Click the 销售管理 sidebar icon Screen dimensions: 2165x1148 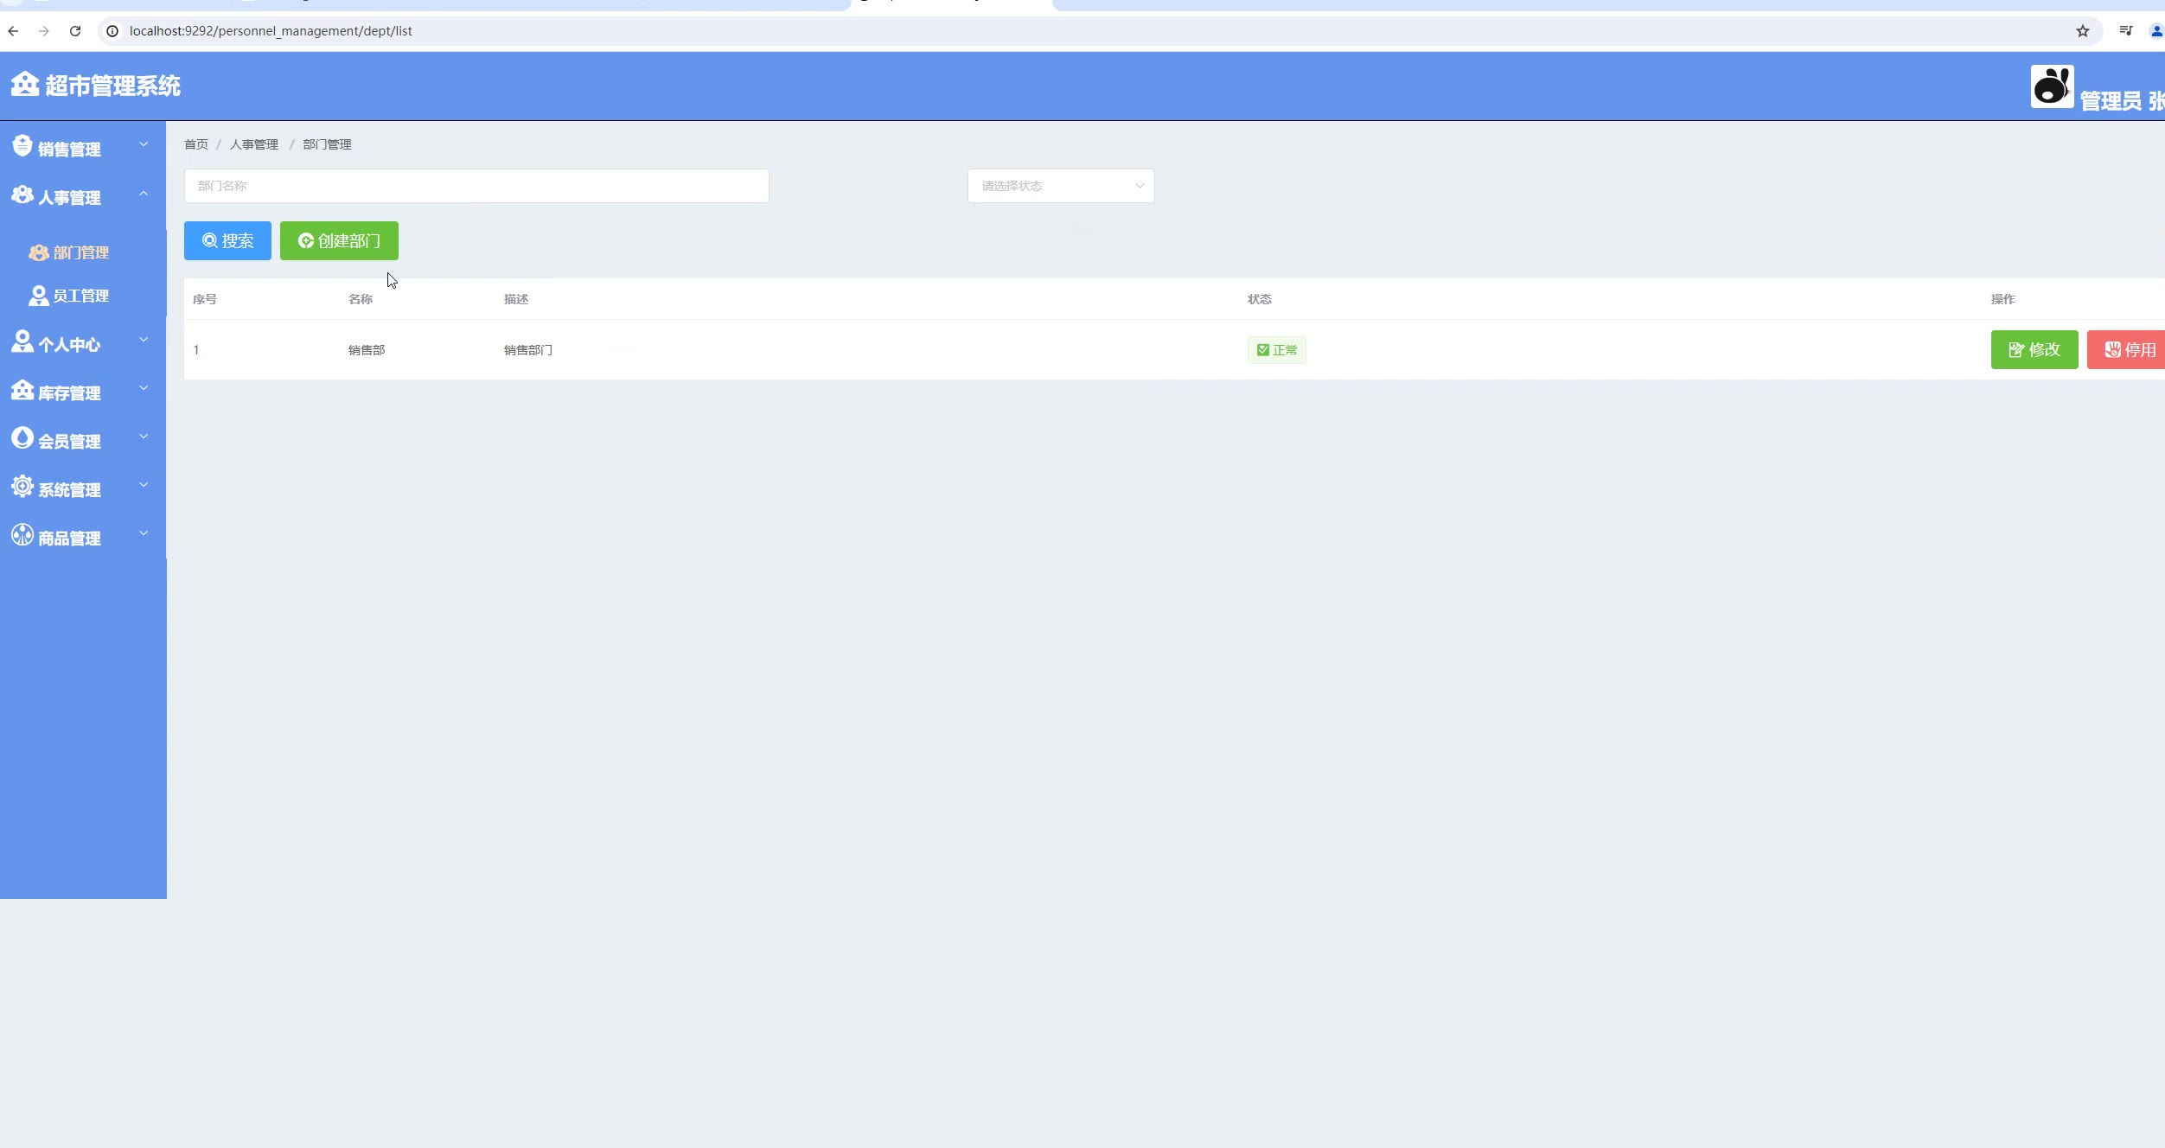click(22, 146)
